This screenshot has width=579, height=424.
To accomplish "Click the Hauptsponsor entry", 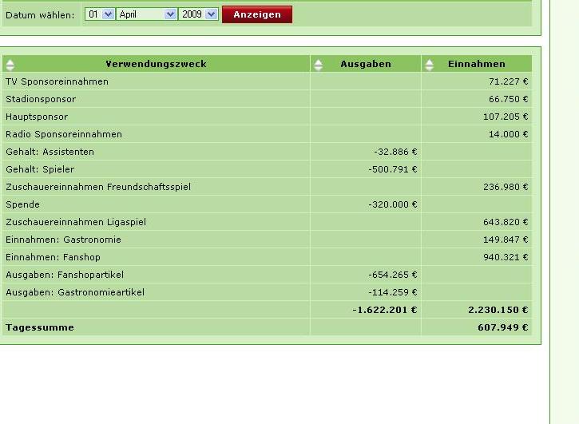I will 37,117.
